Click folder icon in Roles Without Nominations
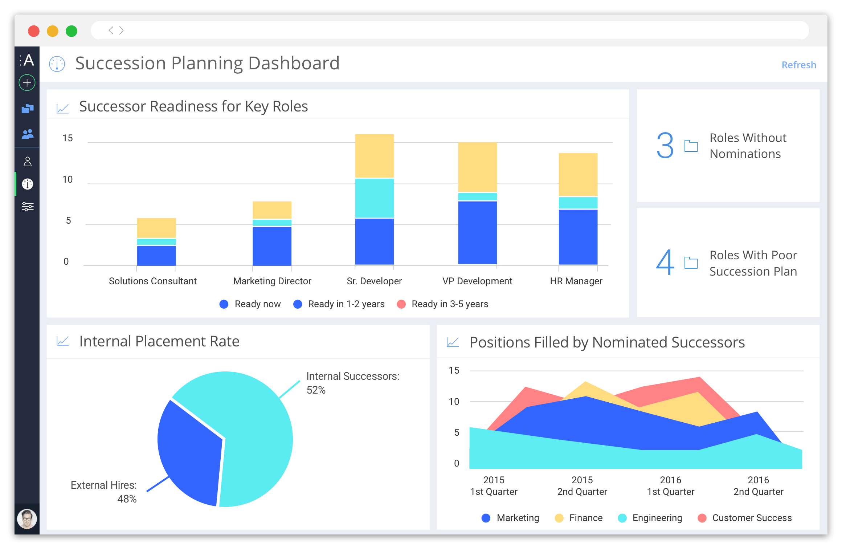Image resolution: width=842 pixels, height=549 pixels. point(691,146)
